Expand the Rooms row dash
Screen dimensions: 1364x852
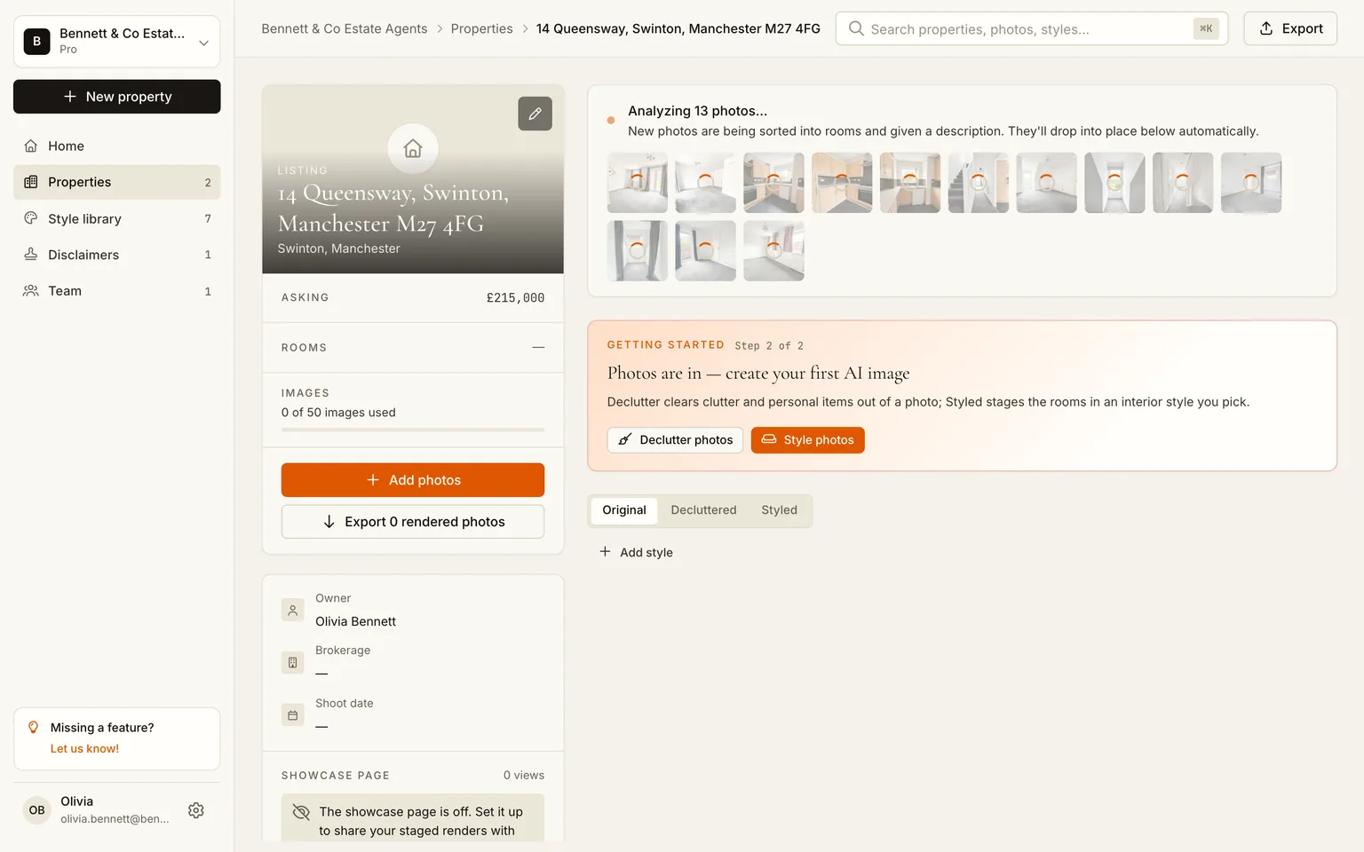(x=538, y=347)
